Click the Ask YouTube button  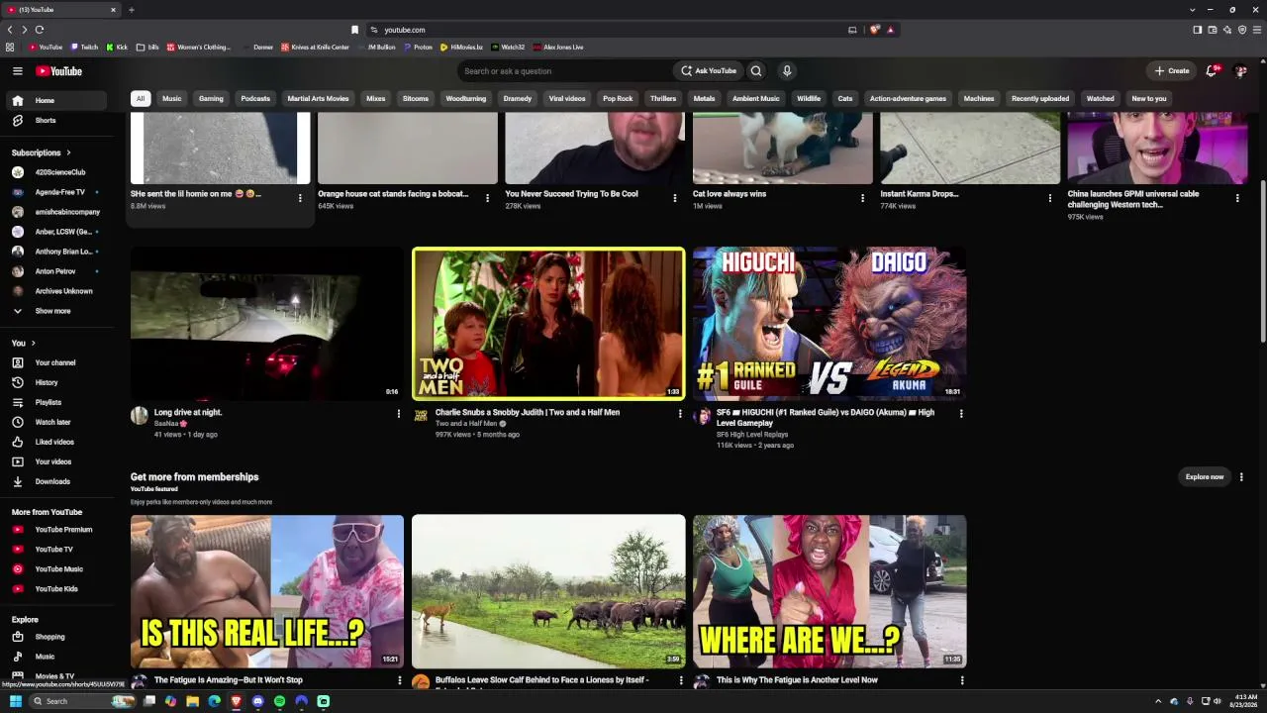click(x=709, y=71)
